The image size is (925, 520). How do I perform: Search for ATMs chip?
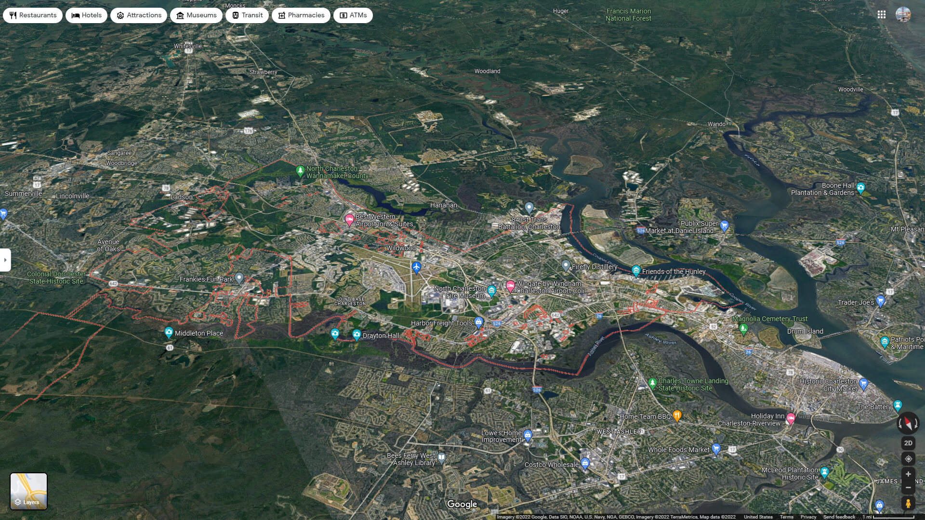(x=353, y=15)
